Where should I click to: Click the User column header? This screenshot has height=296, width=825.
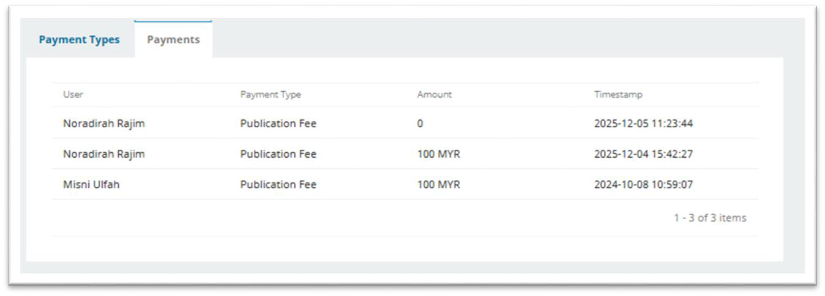[x=73, y=95]
